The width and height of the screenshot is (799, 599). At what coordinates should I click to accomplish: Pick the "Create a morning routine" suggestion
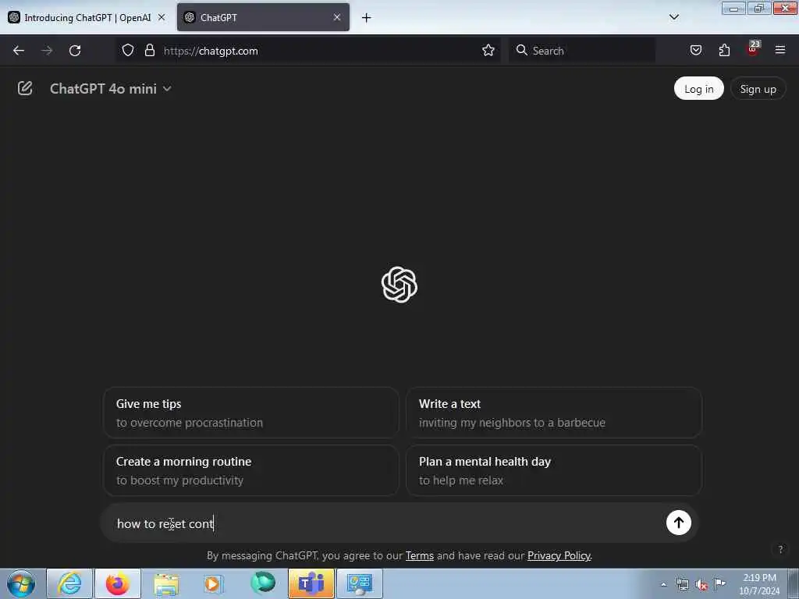251,470
